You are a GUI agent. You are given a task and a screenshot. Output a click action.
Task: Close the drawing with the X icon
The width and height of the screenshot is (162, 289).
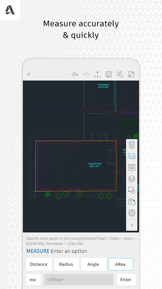(29, 74)
